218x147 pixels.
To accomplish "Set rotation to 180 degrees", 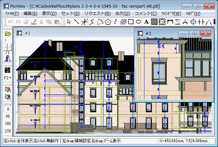I will (8, 124).
